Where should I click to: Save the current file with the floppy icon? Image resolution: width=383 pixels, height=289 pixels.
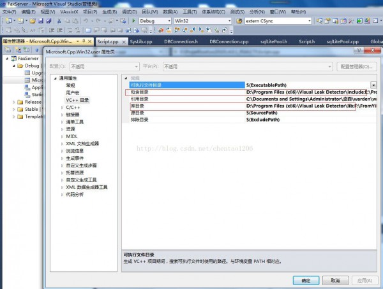click(41, 21)
